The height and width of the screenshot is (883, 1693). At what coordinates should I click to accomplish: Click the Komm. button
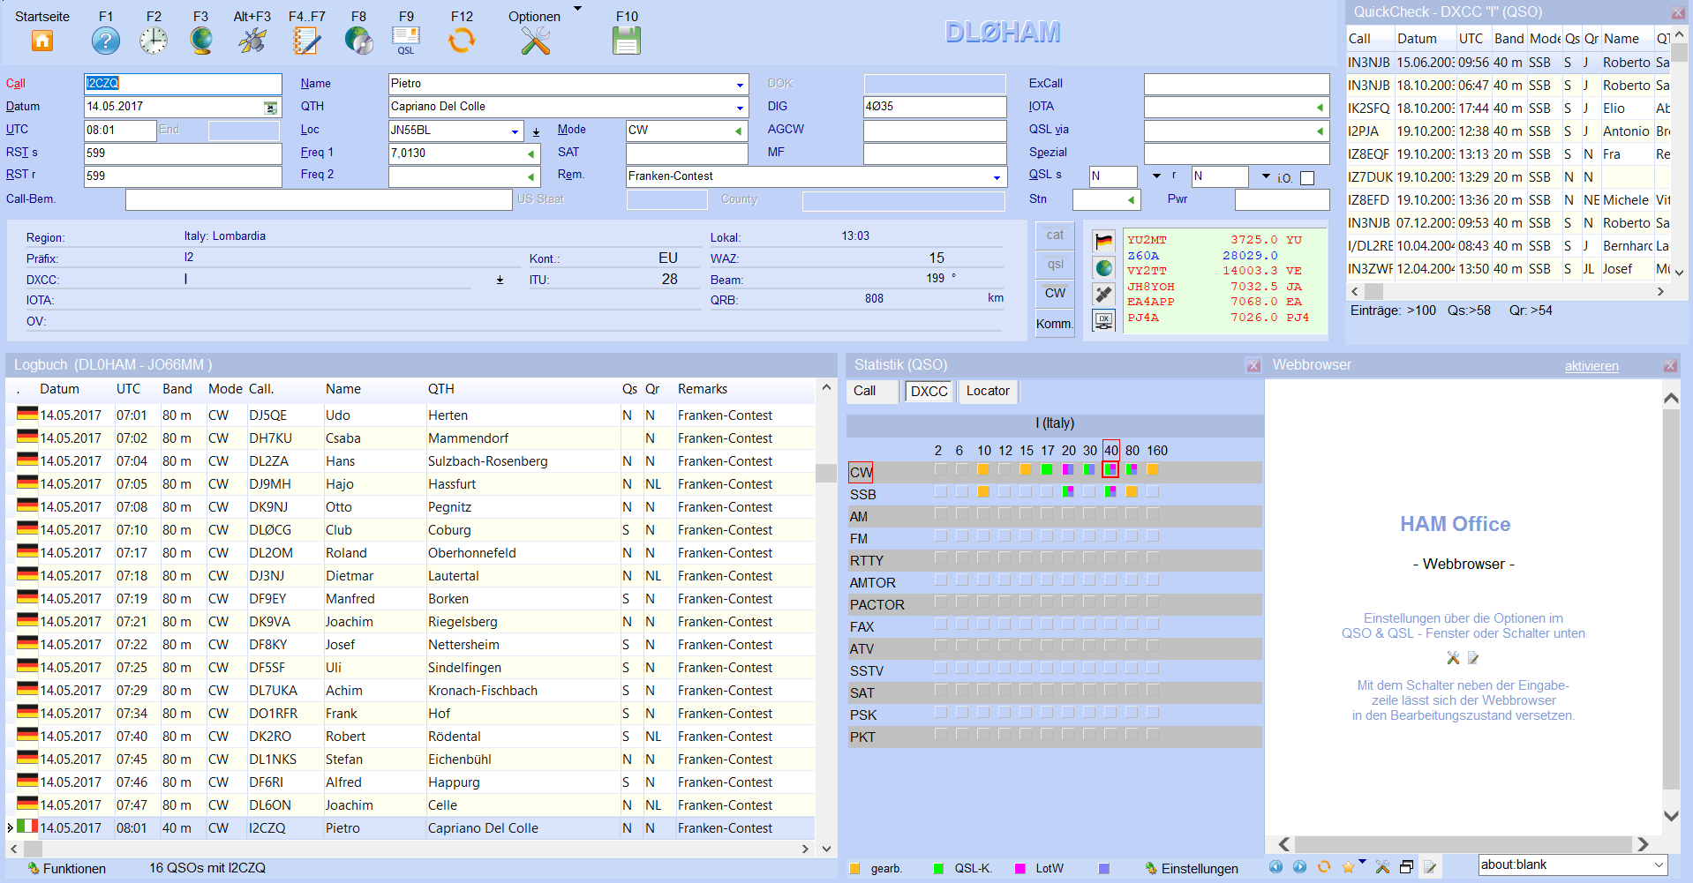point(1055,323)
